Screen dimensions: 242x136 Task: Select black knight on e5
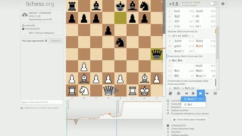pos(120,42)
